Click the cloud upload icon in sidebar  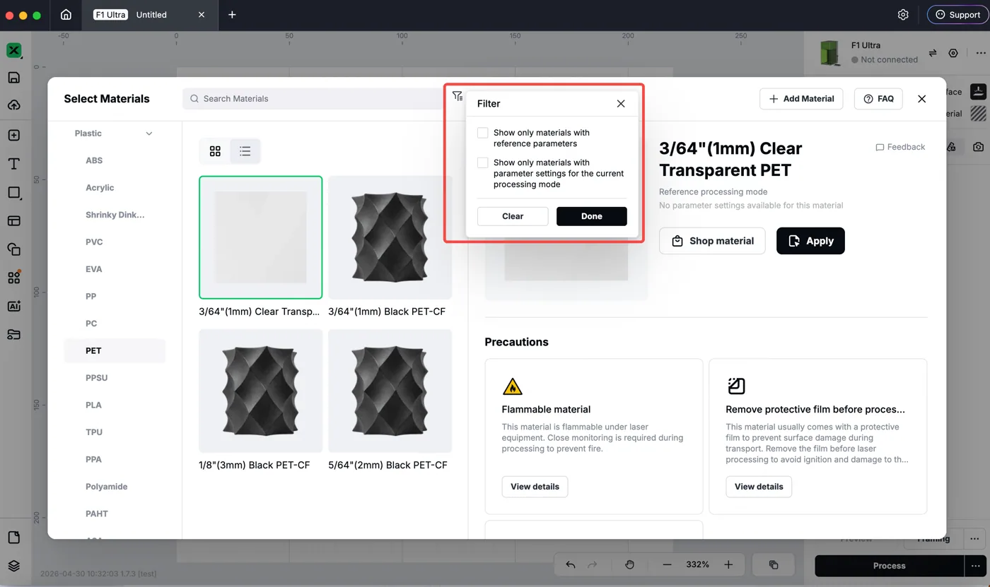[x=13, y=105]
